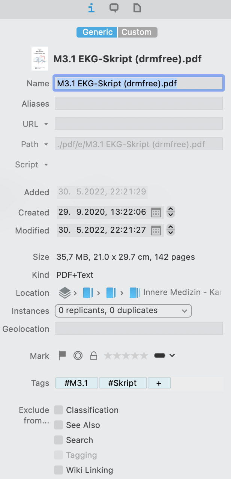Switch to the Generic tab
The image size is (231, 479).
click(x=97, y=32)
